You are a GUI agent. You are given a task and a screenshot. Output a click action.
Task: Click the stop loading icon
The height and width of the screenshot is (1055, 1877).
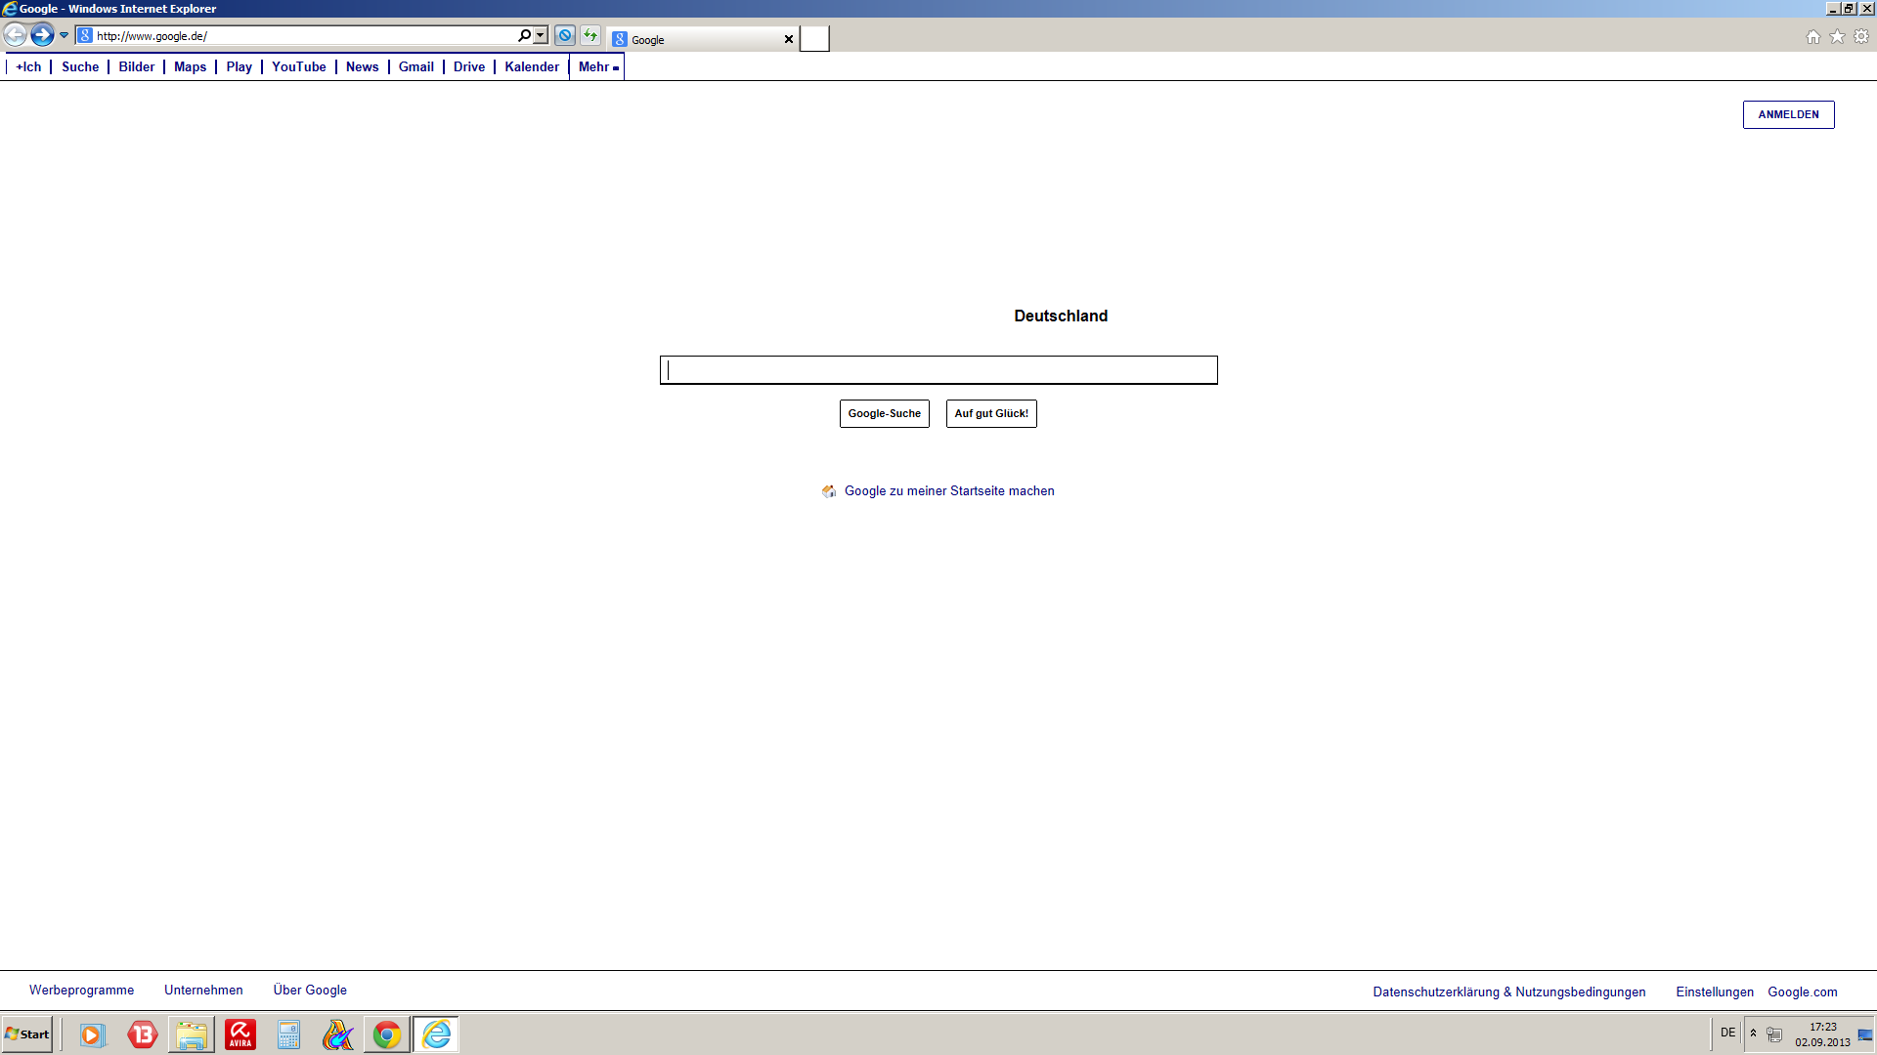coord(564,36)
